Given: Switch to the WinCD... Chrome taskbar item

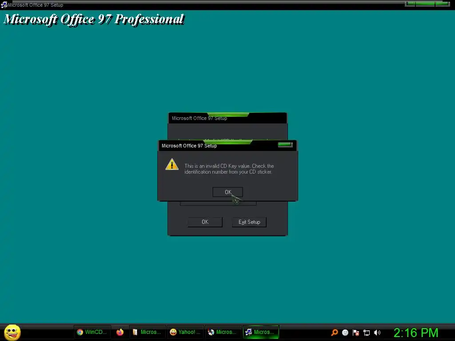Looking at the screenshot, I should [x=92, y=332].
